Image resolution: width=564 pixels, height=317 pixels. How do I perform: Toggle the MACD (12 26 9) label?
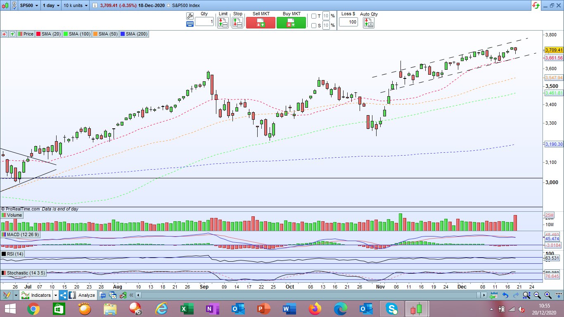[x=20, y=234]
